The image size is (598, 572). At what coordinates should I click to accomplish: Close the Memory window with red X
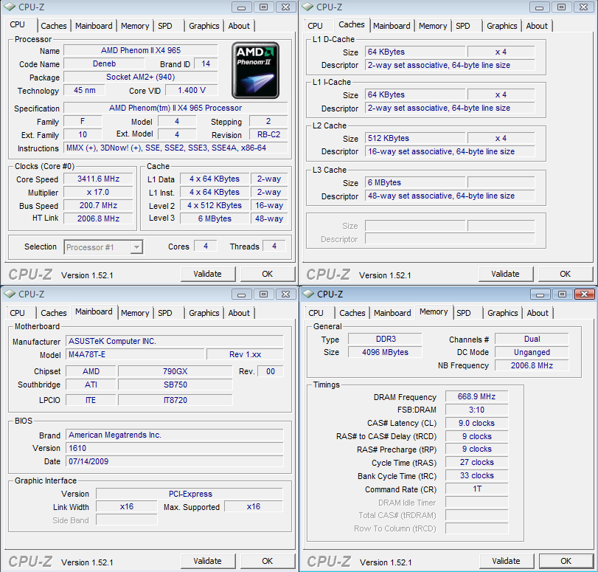(584, 294)
